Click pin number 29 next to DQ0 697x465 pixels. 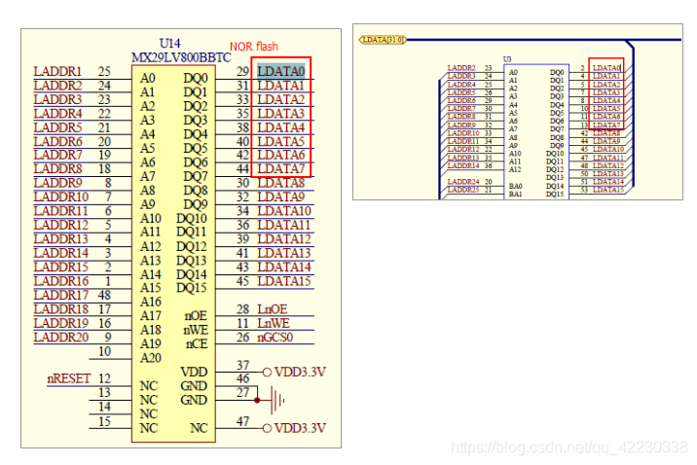(242, 72)
